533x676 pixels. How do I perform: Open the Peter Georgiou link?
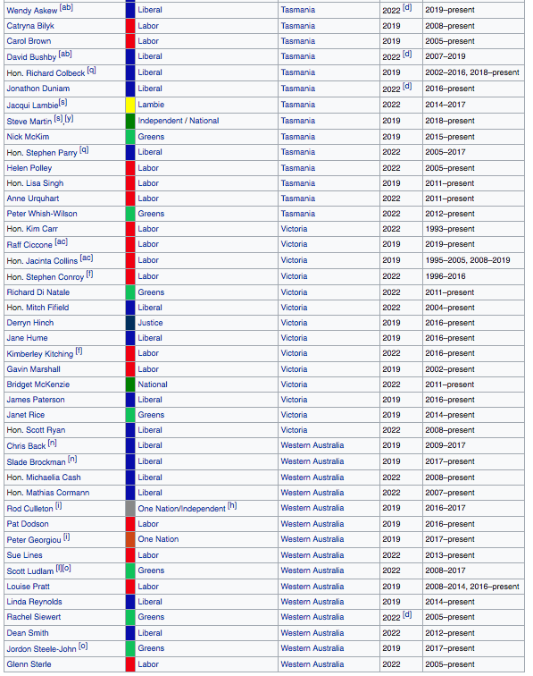[x=34, y=540]
